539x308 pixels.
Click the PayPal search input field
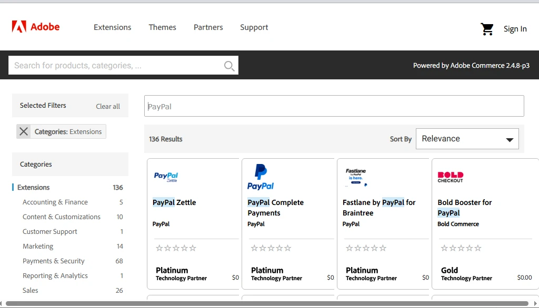(334, 106)
